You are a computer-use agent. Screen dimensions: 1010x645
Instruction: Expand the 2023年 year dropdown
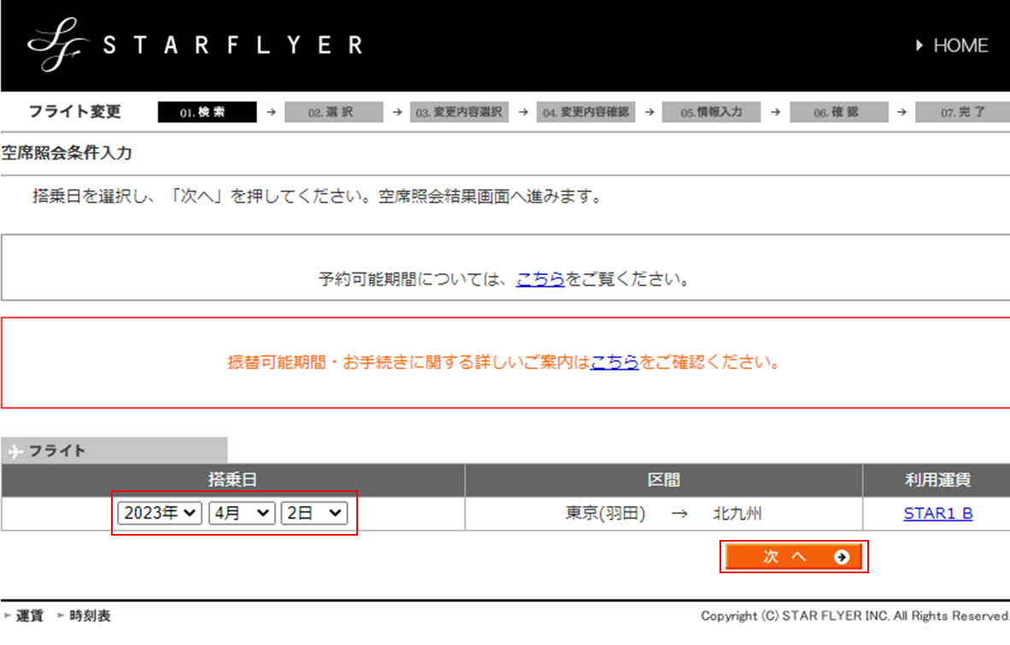click(x=160, y=513)
